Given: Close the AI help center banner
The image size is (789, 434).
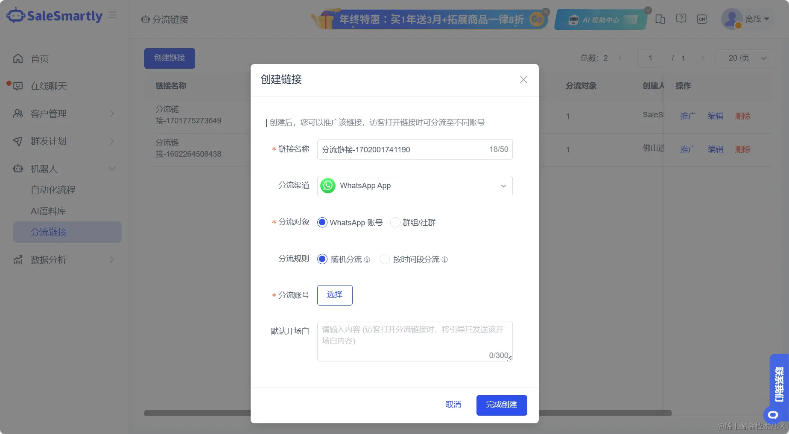Looking at the screenshot, I should click(x=648, y=10).
